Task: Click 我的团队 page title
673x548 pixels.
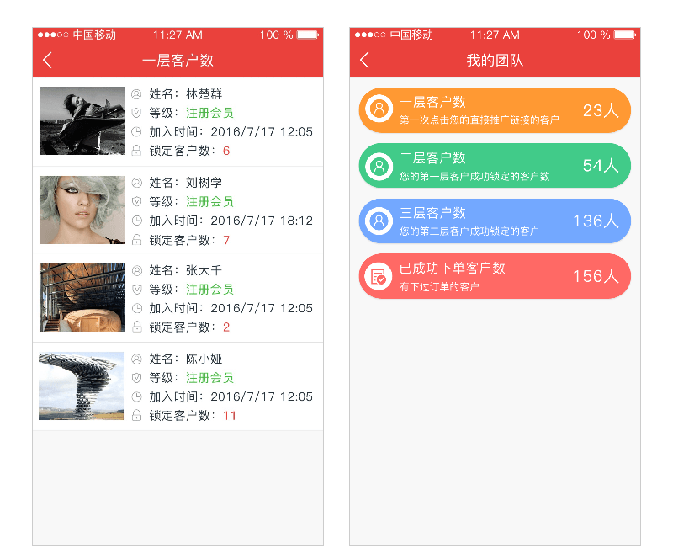Action: (x=495, y=60)
